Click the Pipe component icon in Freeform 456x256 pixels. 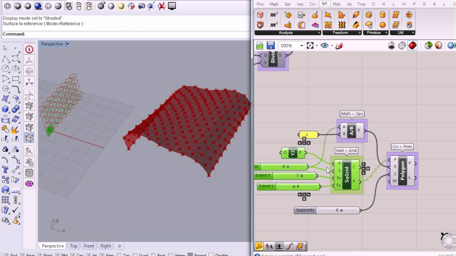pos(356,15)
